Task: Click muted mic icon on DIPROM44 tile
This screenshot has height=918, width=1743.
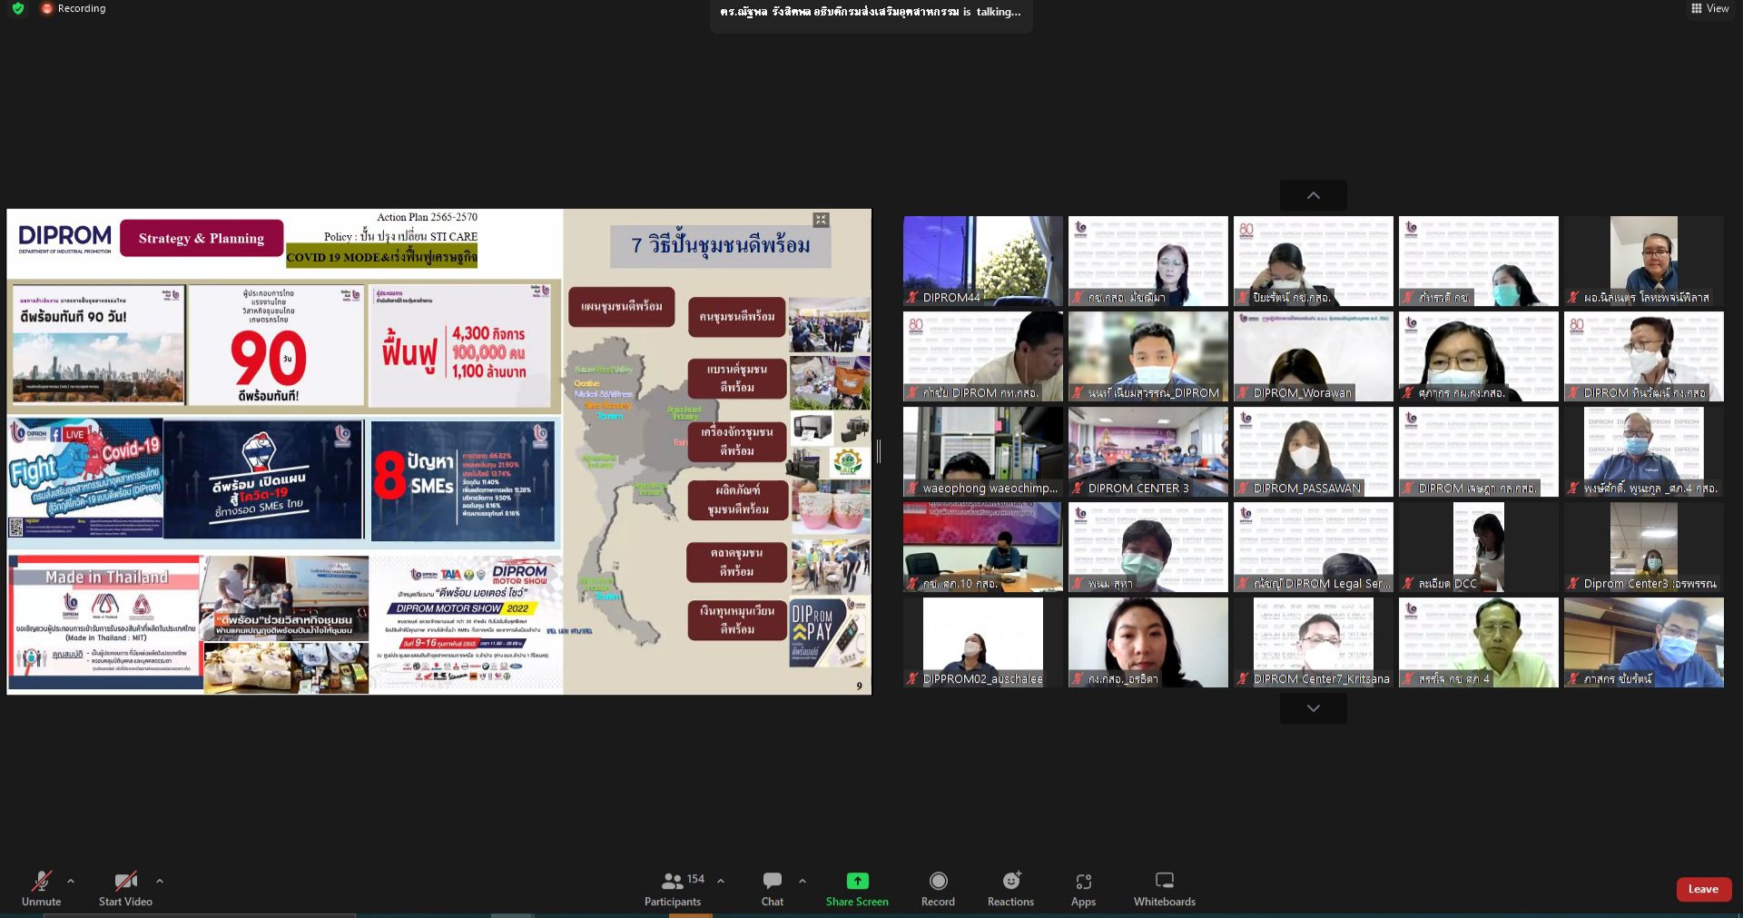Action: click(x=912, y=297)
